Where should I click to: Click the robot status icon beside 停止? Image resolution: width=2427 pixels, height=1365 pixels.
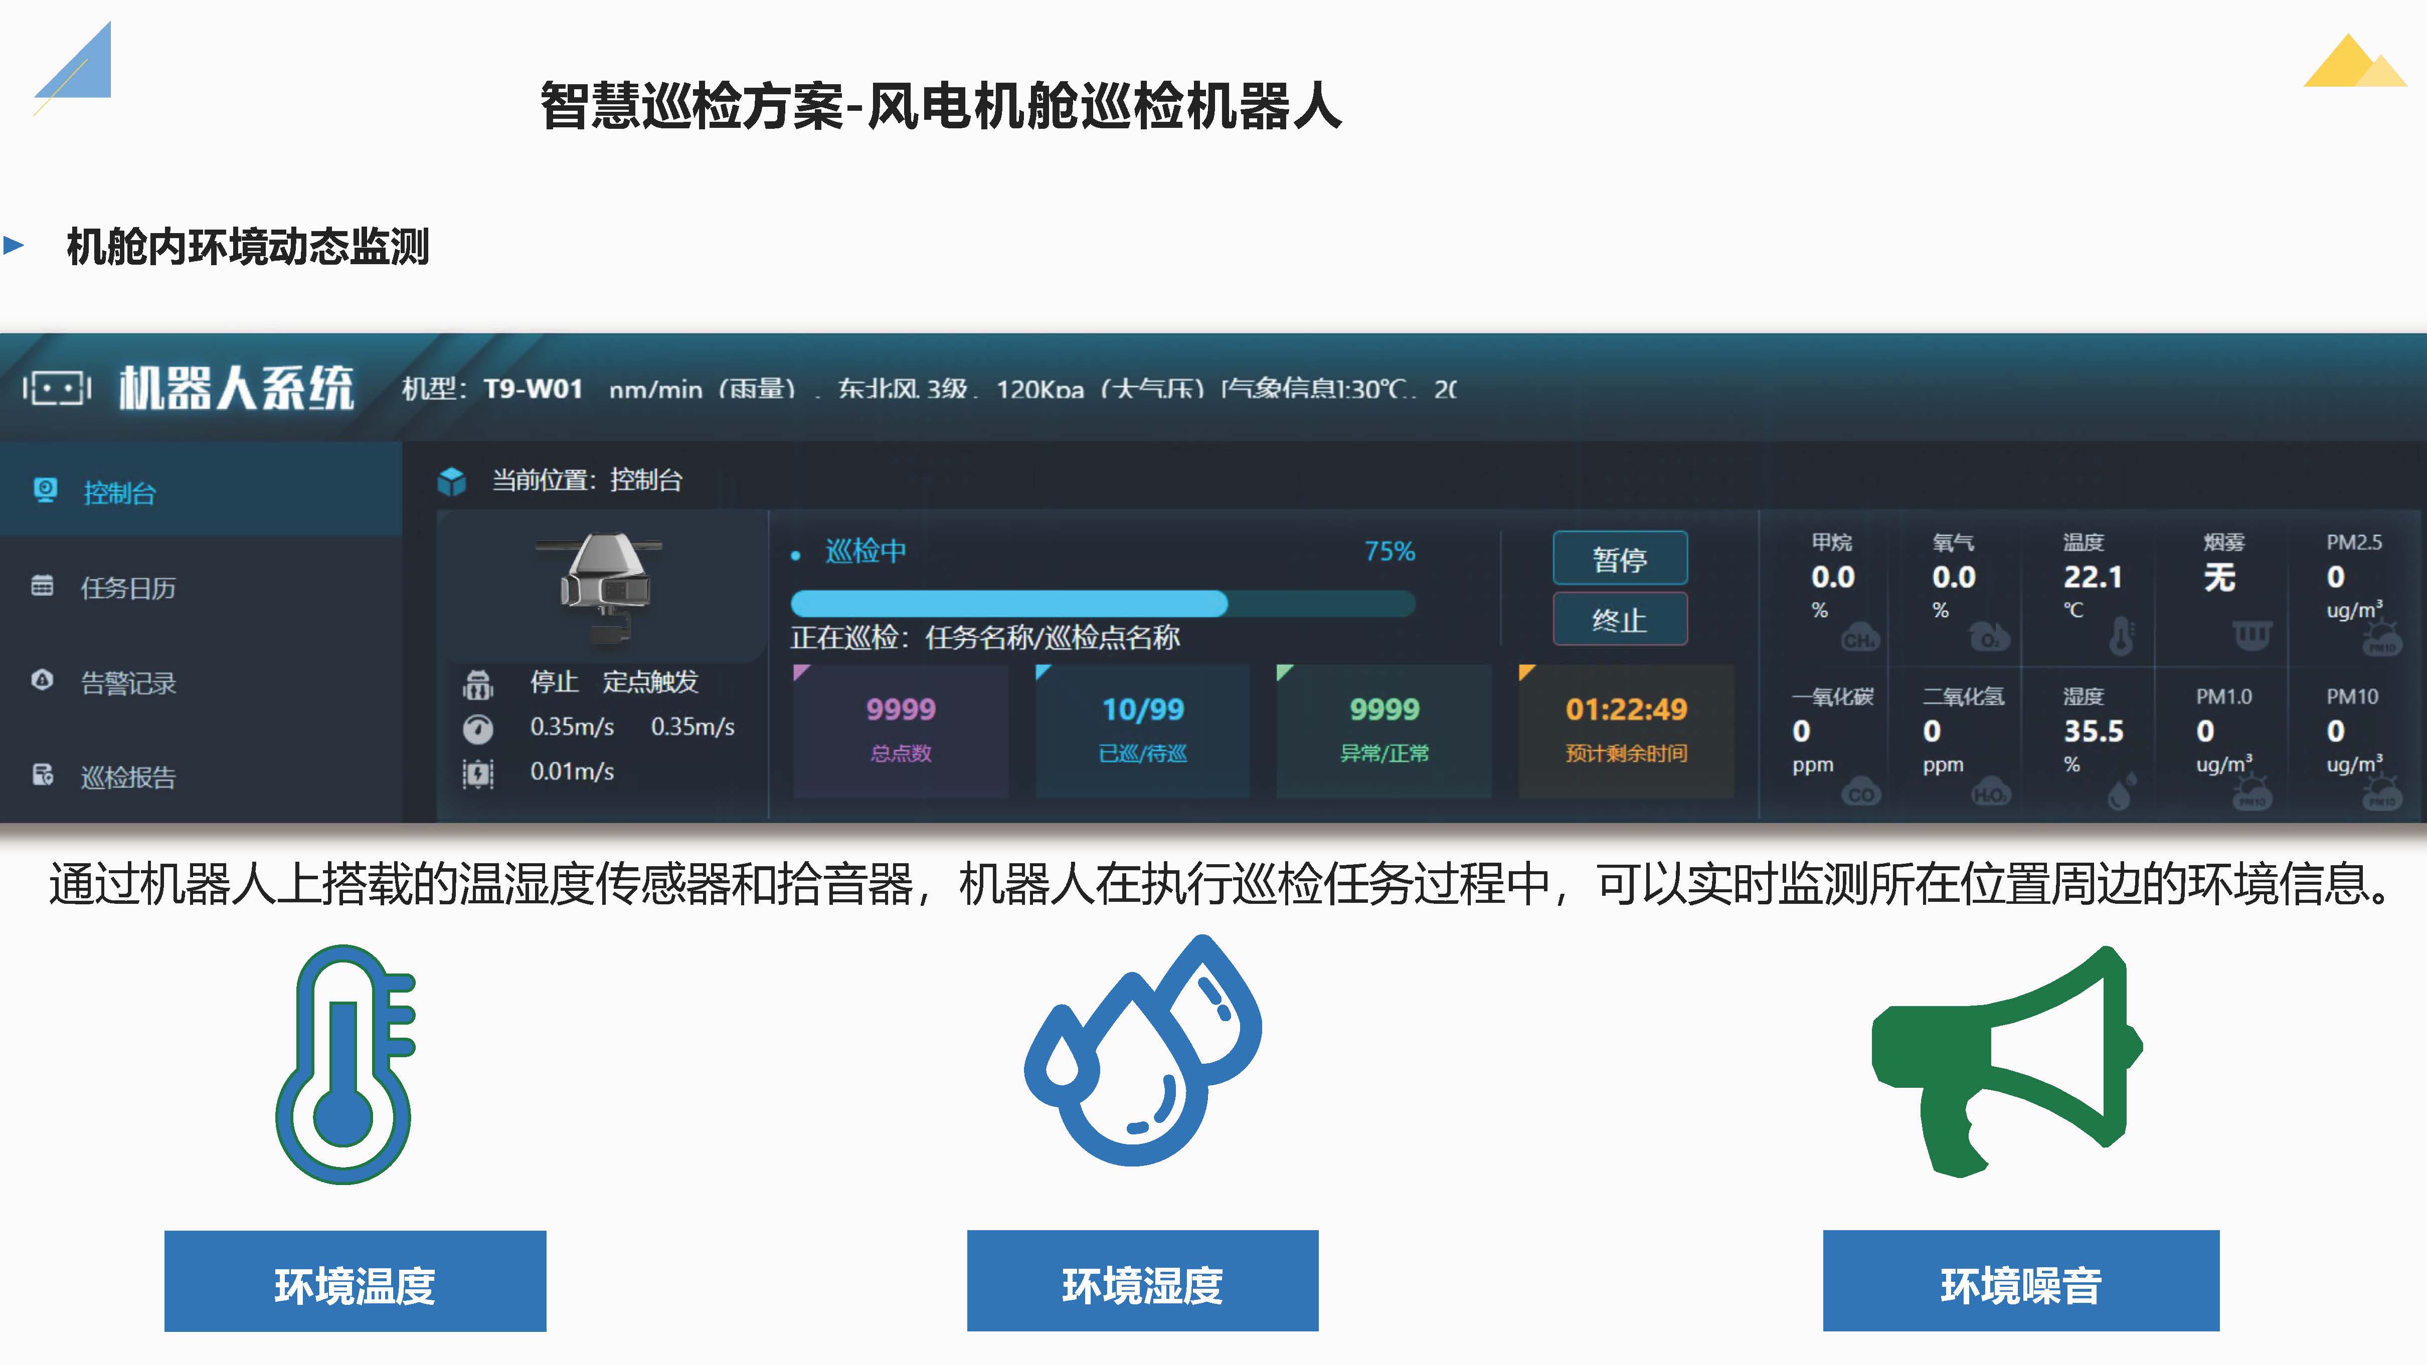coord(478,684)
